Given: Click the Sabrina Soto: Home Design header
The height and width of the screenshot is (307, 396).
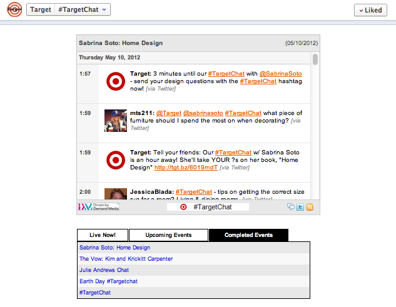Looking at the screenshot, I should 121,43.
